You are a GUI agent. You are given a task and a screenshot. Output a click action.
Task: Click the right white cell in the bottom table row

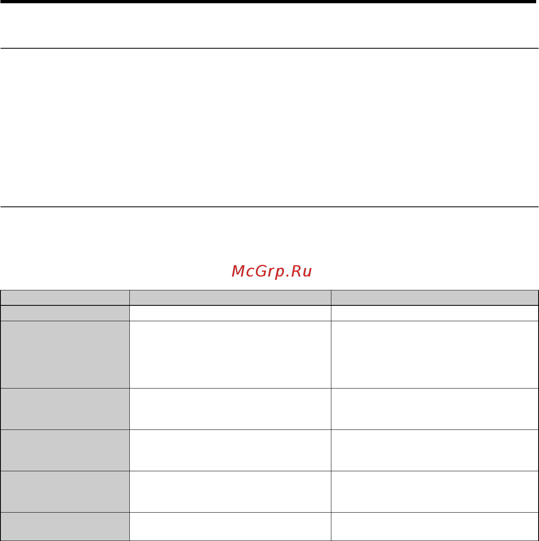435,526
